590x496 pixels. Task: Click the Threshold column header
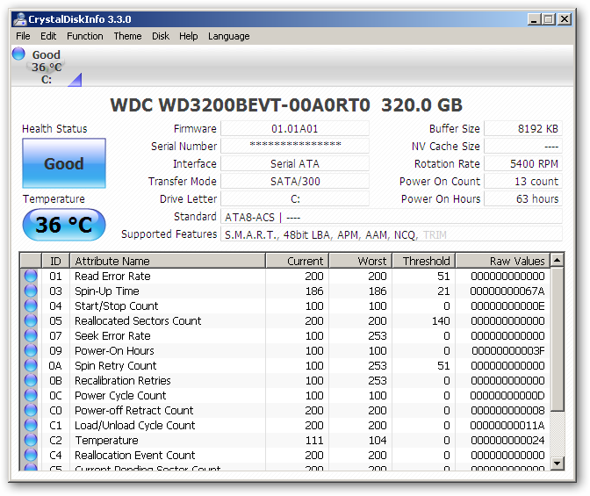(x=424, y=261)
